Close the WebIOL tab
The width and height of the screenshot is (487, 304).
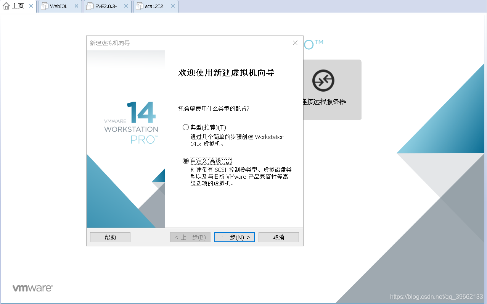click(x=76, y=6)
